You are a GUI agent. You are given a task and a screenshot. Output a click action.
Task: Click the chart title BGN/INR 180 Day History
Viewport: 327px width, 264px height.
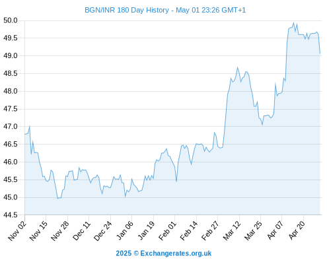click(x=127, y=10)
